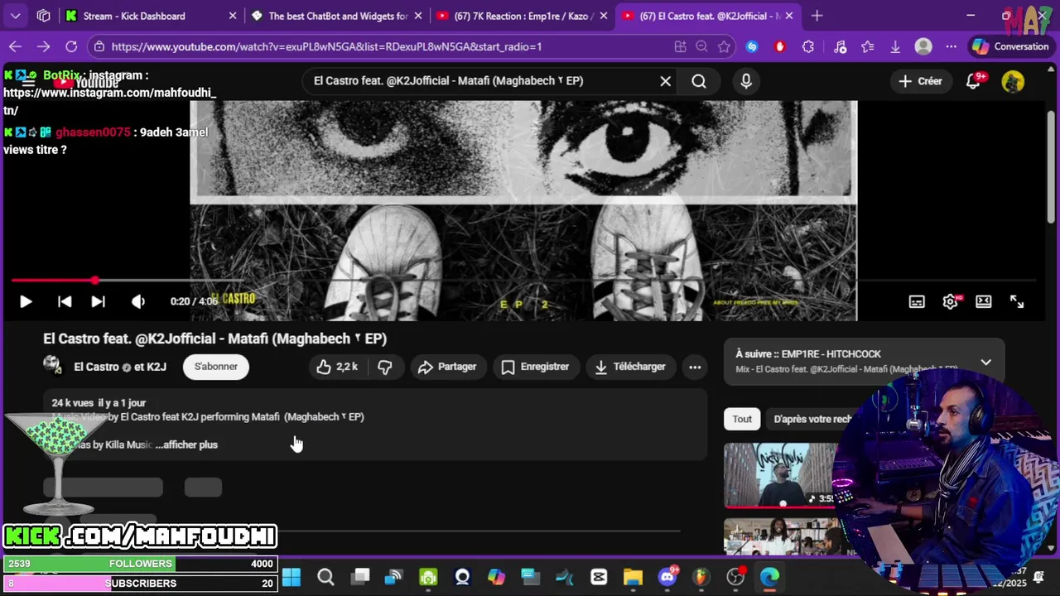Open the Copilot Conversation button
Viewport: 1060px width, 596px height.
pos(1010,46)
